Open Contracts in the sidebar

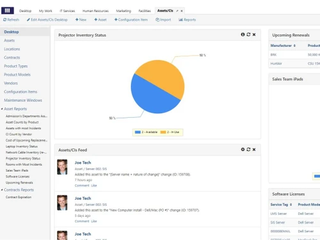[x=12, y=58]
